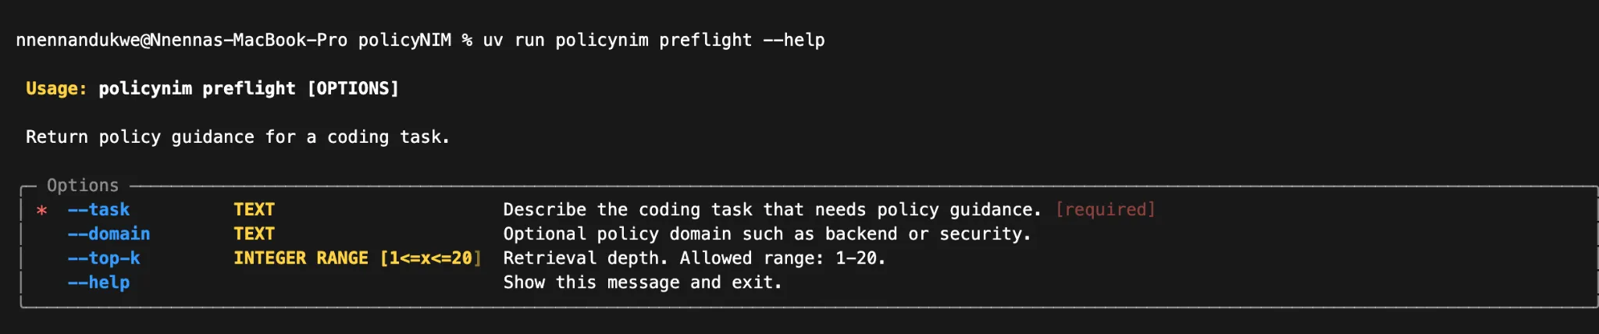The image size is (1599, 334).
Task: Click the red required asterisk beside --task
Action: click(42, 210)
